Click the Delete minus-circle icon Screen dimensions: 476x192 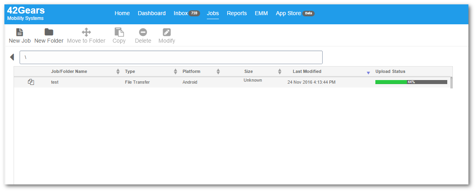pos(143,32)
